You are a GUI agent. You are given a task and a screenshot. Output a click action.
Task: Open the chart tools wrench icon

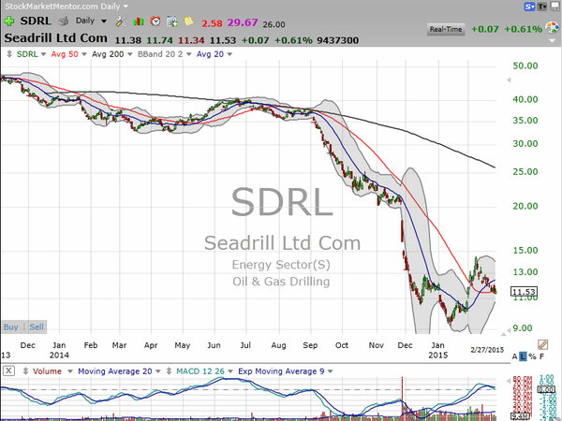pos(121,22)
